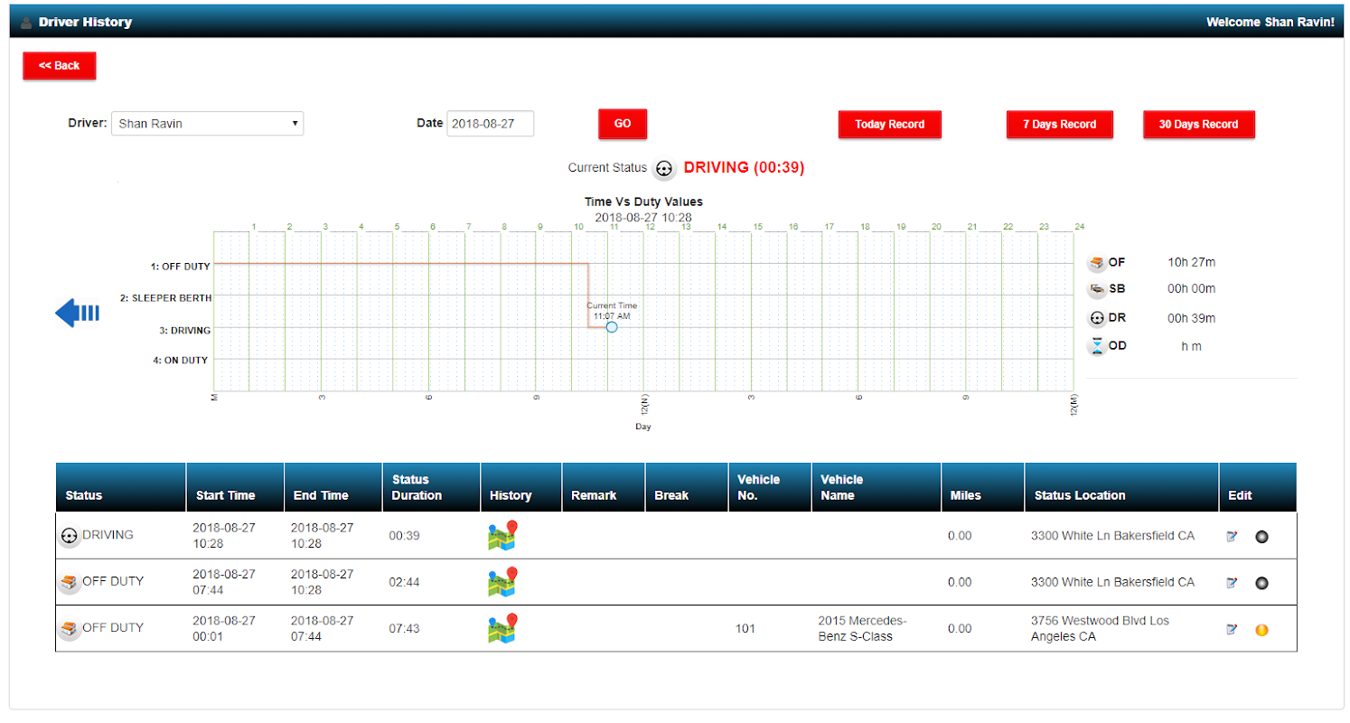1350x723 pixels.
Task: Click gray status circle in DRIVING row
Action: click(1261, 537)
